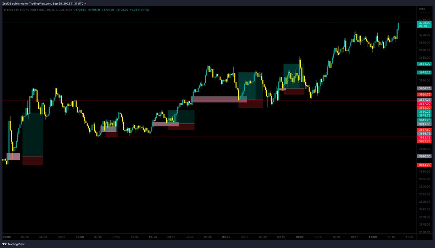Click the 3600.00 price axis tick
The image size is (435, 248).
pos(424,187)
